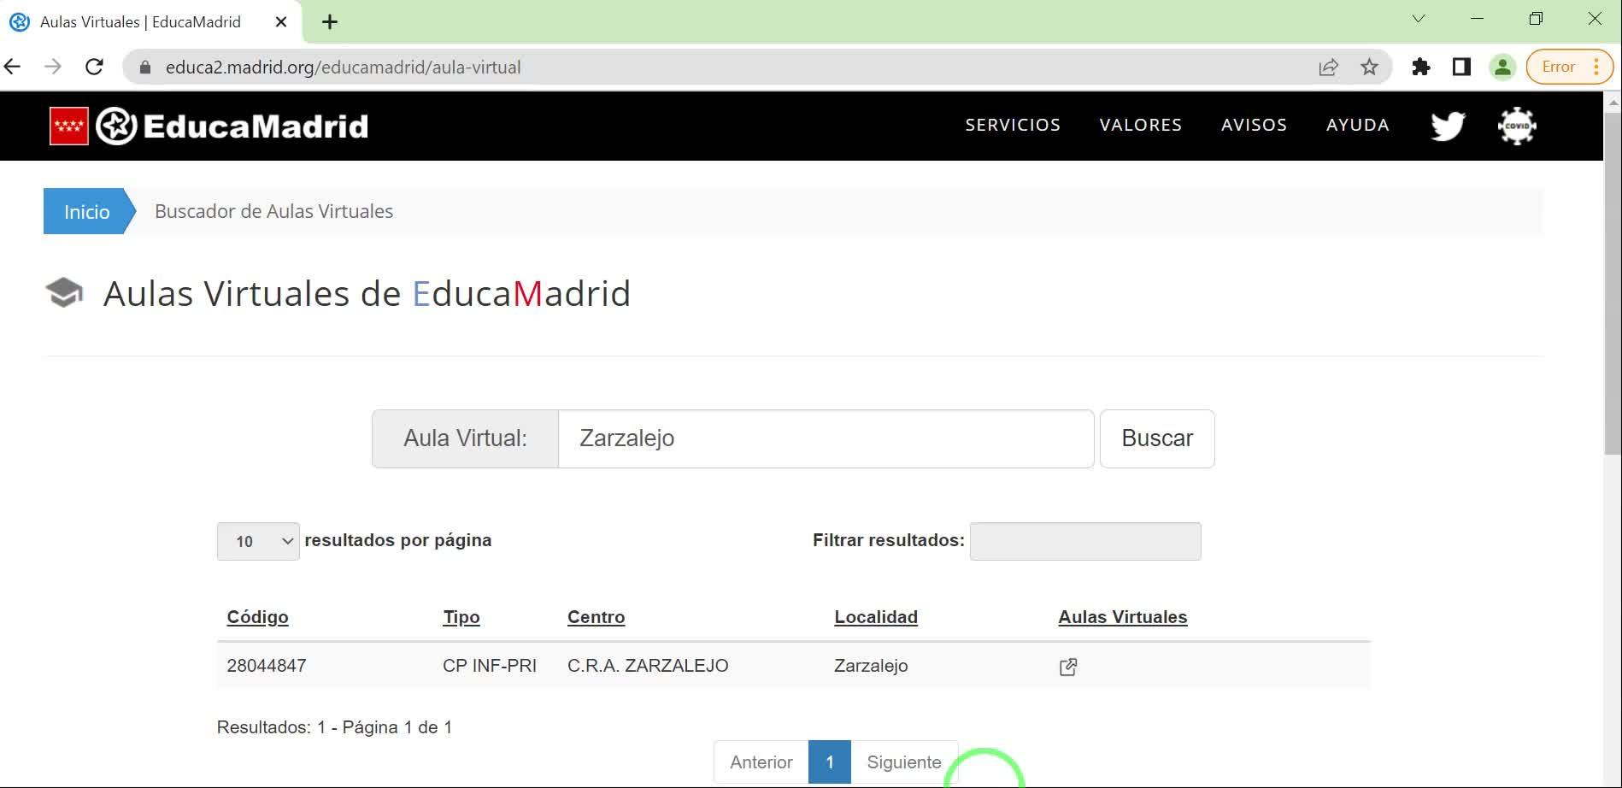Reload the current page
This screenshot has height=788, width=1622.
click(x=94, y=67)
